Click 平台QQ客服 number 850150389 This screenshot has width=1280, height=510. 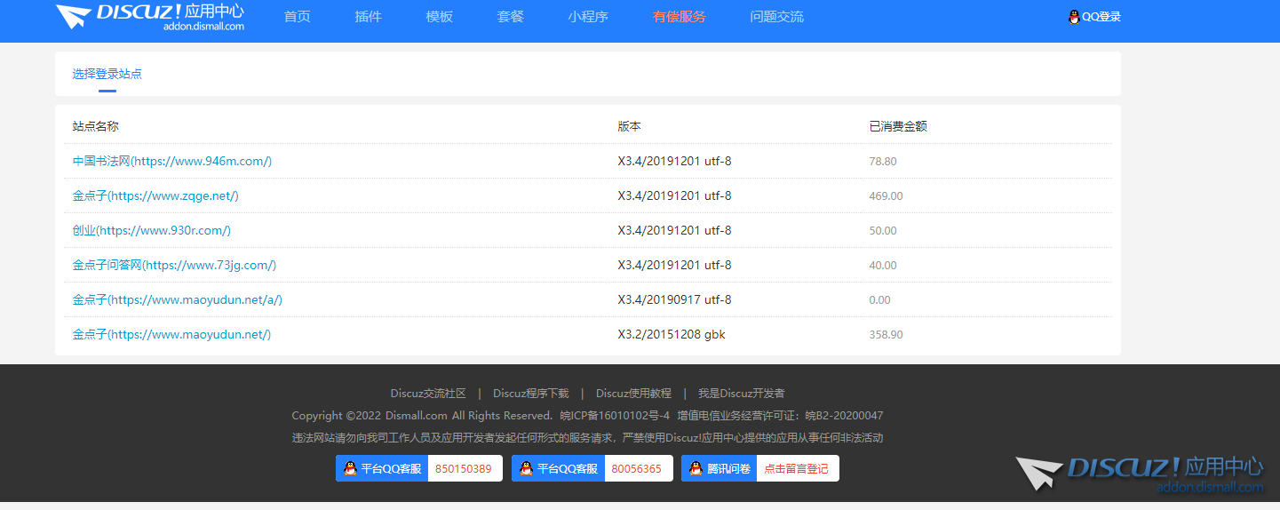pos(463,468)
